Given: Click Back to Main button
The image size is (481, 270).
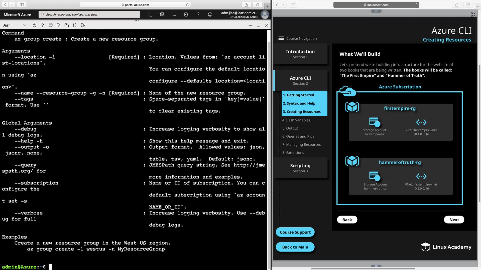Looking at the screenshot, I should click(x=295, y=247).
